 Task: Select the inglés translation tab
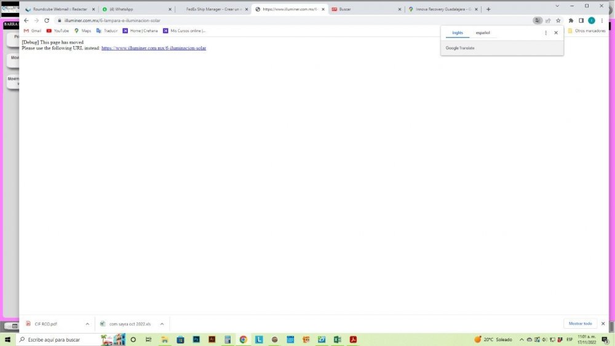(458, 33)
